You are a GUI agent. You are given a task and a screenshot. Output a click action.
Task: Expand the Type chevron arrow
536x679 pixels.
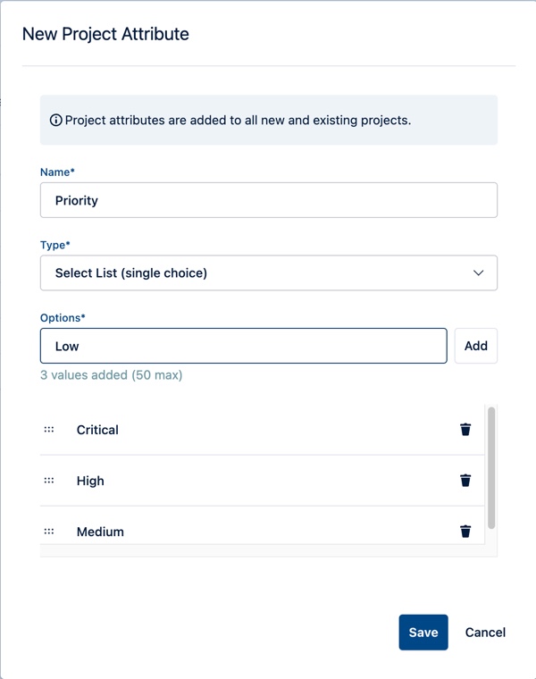pos(478,273)
